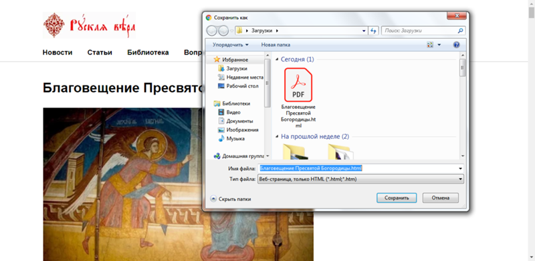The height and width of the screenshot is (261, 535).
Task: Click the folder icon in address bar
Action: tap(239, 31)
